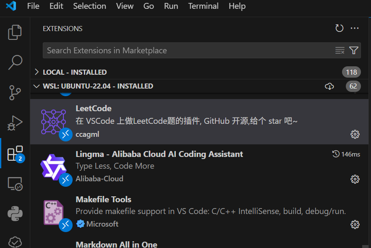
Task: Install local extensions in WSL via cloud icon
Action: pos(329,86)
